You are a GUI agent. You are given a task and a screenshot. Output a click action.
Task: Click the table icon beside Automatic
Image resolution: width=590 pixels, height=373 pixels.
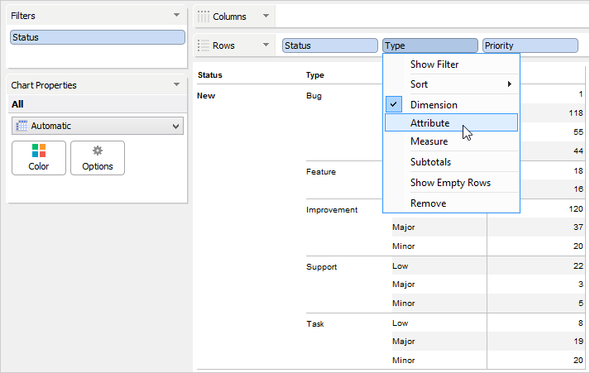pyautogui.click(x=22, y=126)
